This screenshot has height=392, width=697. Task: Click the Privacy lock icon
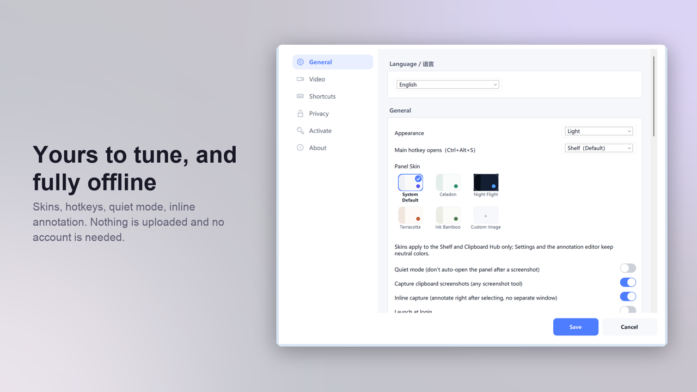[x=300, y=113]
